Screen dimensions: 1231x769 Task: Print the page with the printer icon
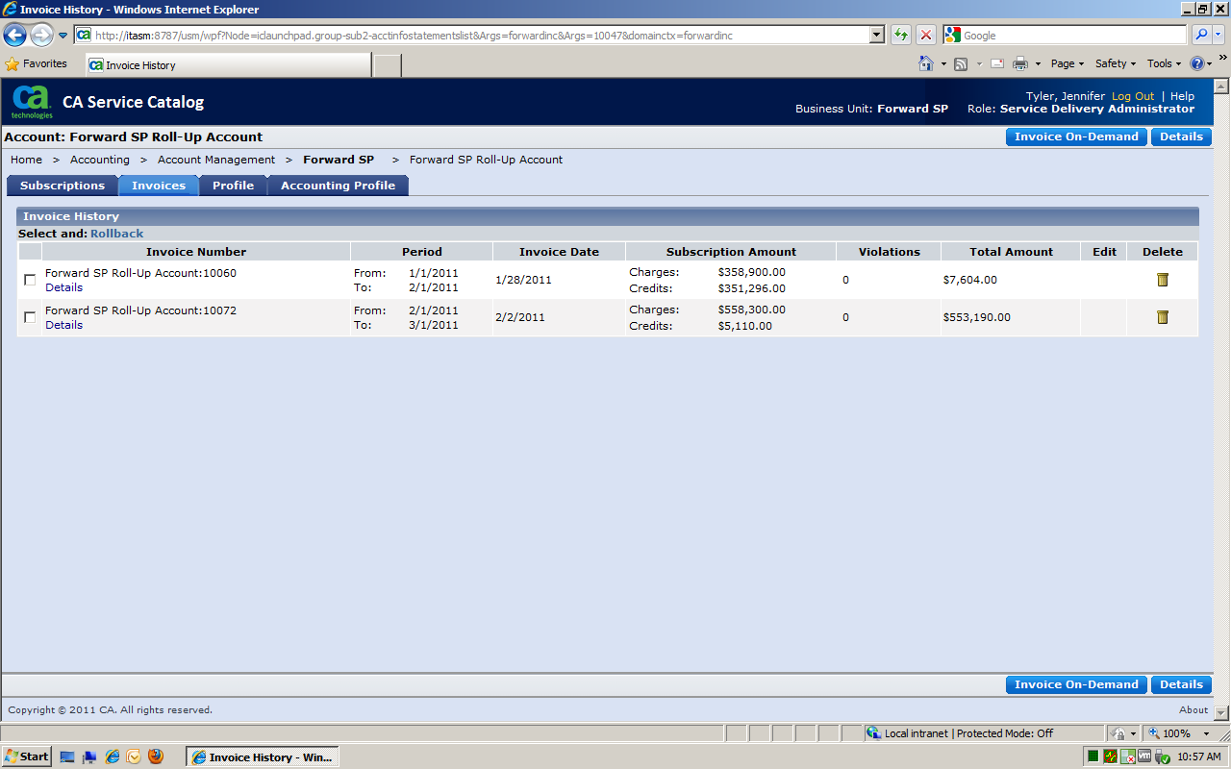coord(1020,63)
